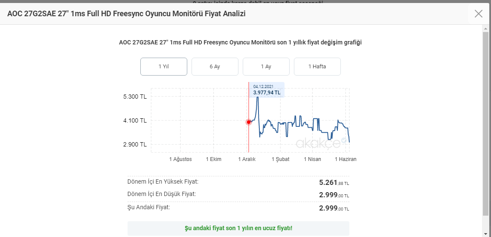Click the 1 Şubat axis label
The width and height of the screenshot is (491, 237).
point(280,159)
